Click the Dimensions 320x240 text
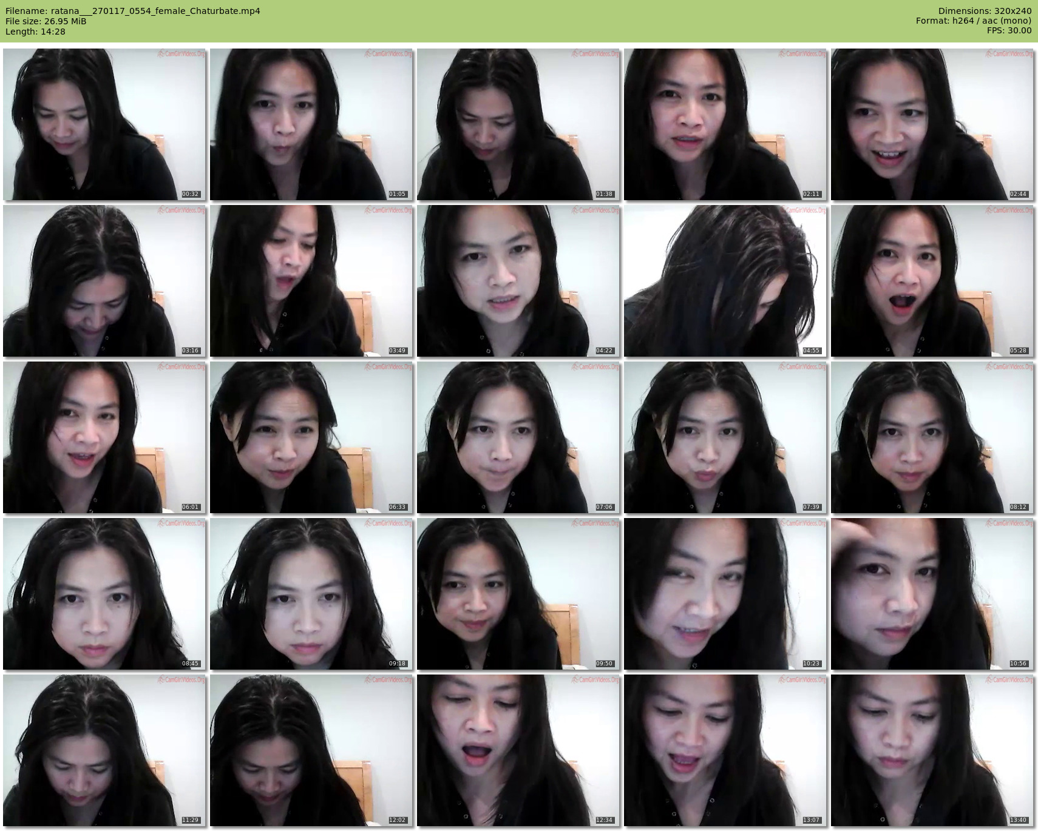Screen dimensions: 1038x831 point(985,11)
